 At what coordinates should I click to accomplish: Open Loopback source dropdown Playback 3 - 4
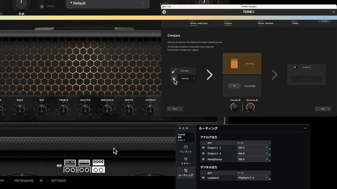click(253, 178)
